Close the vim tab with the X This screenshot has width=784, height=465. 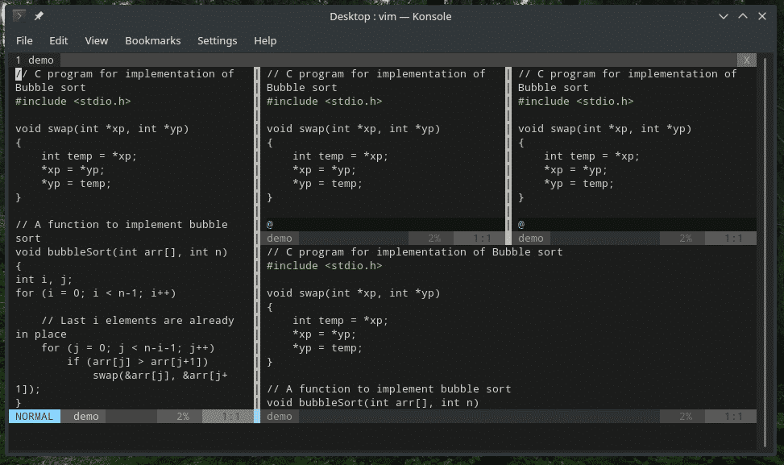click(x=746, y=60)
